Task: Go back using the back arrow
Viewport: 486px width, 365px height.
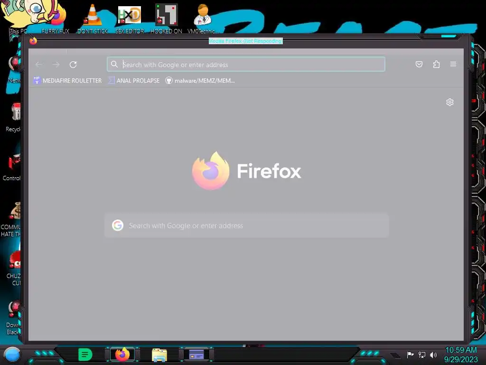Action: click(39, 65)
